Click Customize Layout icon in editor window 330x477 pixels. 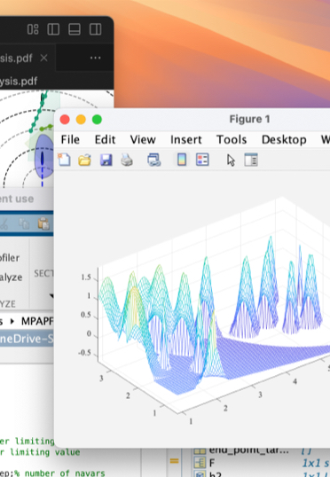[x=33, y=29]
